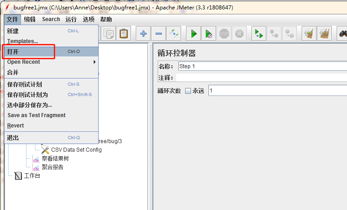Click Remote stop all icon

pos(274,34)
